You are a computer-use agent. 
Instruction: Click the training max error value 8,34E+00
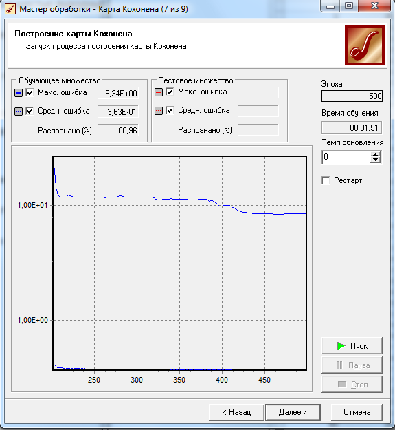[118, 93]
